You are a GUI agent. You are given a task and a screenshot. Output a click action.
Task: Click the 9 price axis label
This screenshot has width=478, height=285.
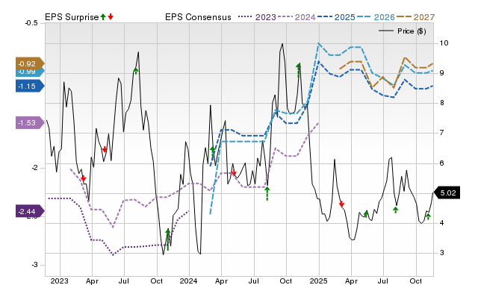pos(441,73)
